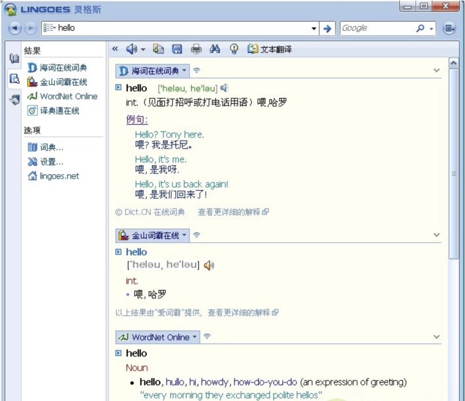Viewport: 465px width, 401px height.
Task: Click the Google magnifier search icon
Action: [x=420, y=28]
